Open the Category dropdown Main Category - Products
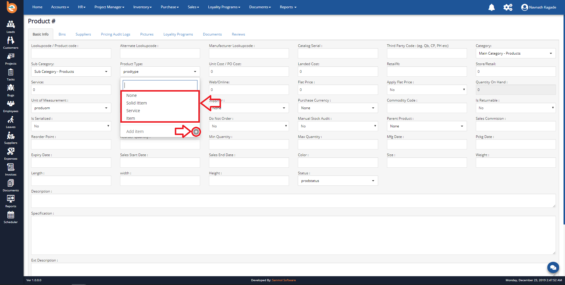Viewport: 565px width, 285px height. [516, 53]
